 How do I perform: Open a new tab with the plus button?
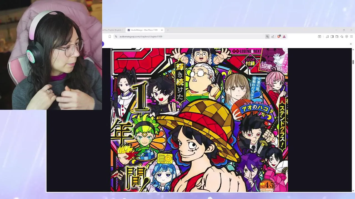168,30
